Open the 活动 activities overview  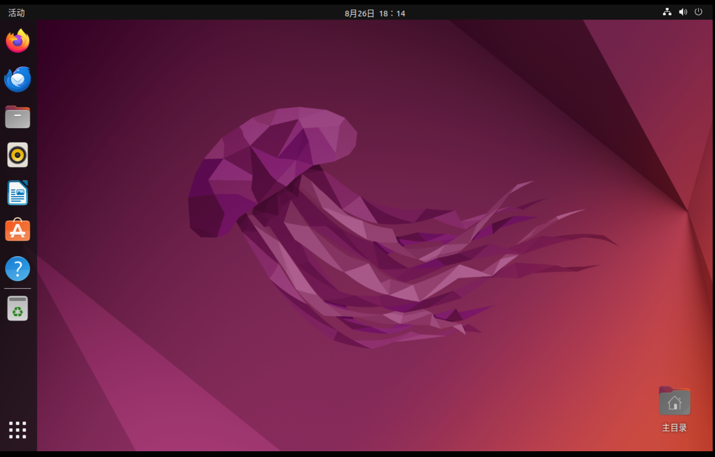17,13
